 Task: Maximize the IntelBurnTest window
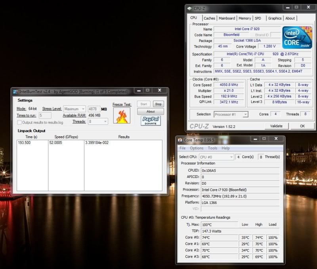[x=147, y=90]
